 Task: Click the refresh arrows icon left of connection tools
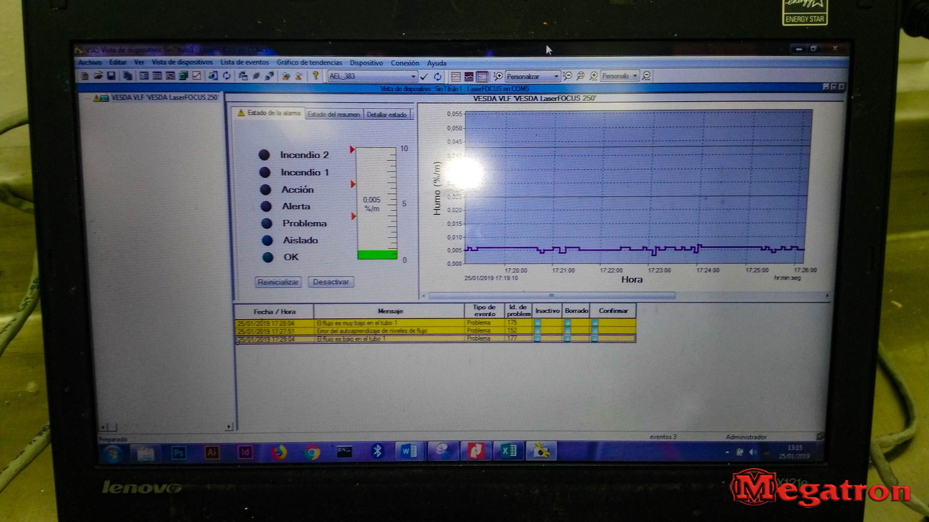tap(226, 76)
